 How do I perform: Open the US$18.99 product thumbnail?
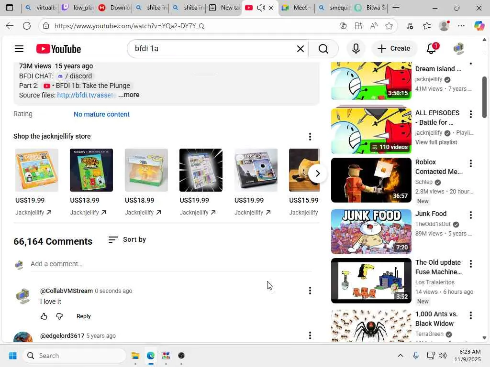click(146, 170)
